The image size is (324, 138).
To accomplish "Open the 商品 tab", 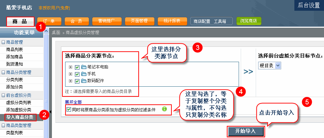I will [x=20, y=21].
